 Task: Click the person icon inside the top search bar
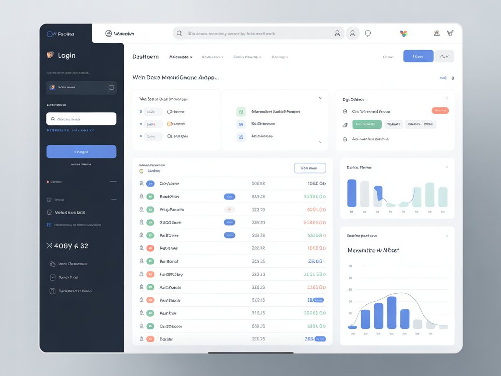[337, 33]
